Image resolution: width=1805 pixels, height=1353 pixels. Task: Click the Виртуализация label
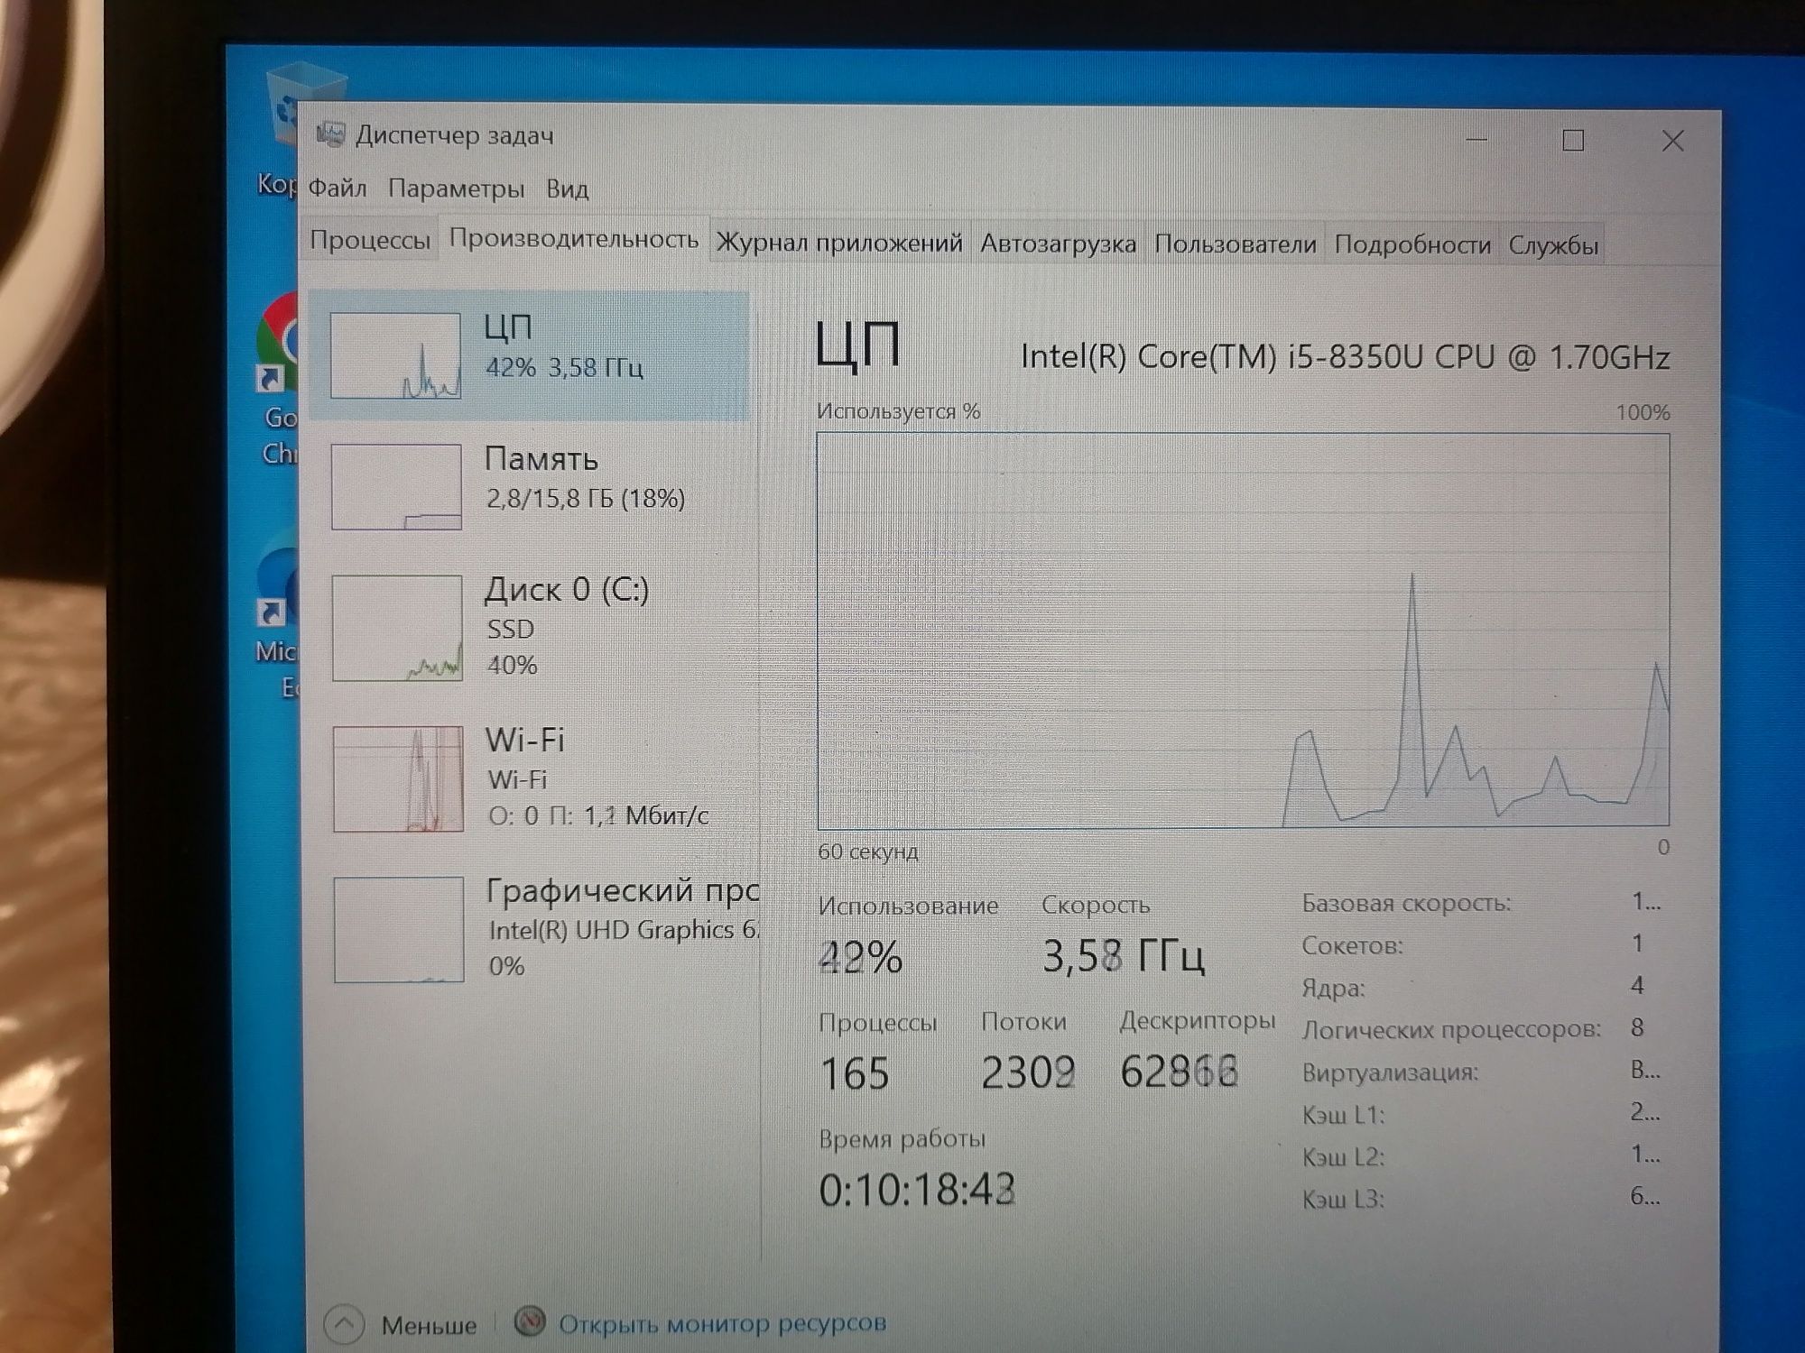click(x=1390, y=1072)
